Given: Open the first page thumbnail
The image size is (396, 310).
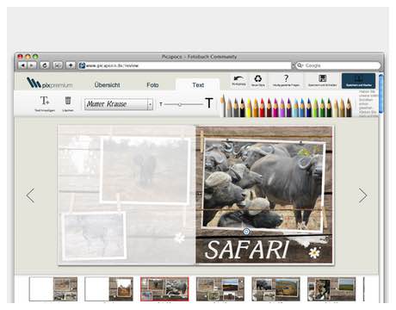Looking at the screenshot, I should coord(53,288).
